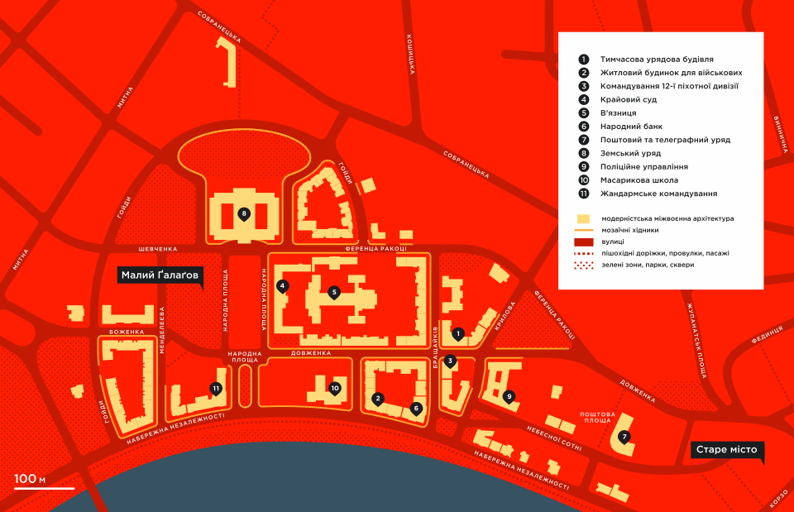The image size is (794, 512).
Task: Click map marker 2 on residential block
Action: pos(378,398)
